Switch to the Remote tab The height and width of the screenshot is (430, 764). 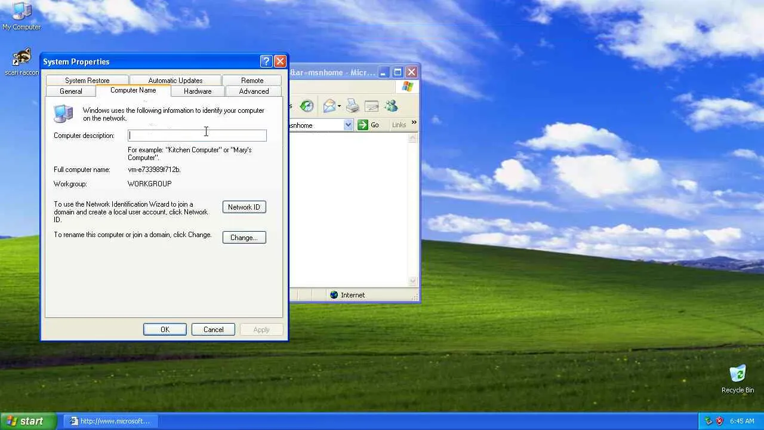click(x=252, y=81)
